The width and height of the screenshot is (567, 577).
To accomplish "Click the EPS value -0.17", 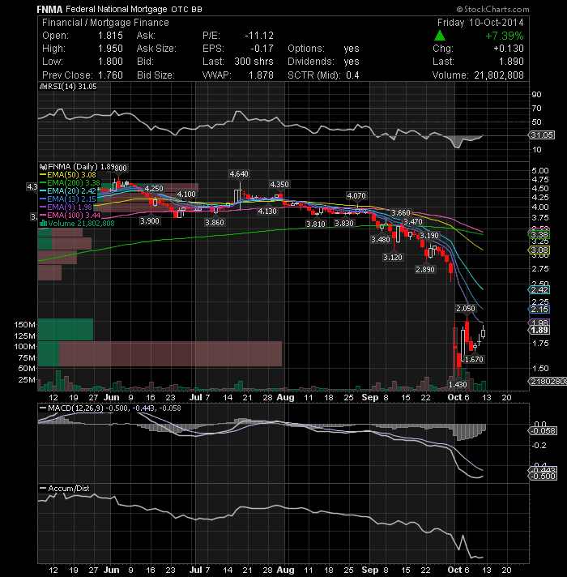I will click(x=262, y=49).
